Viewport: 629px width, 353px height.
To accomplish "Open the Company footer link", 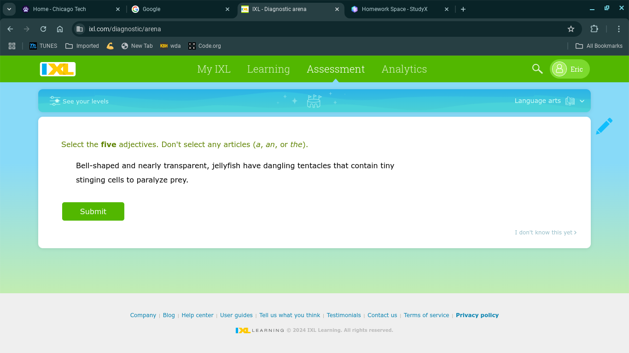I will (x=143, y=315).
